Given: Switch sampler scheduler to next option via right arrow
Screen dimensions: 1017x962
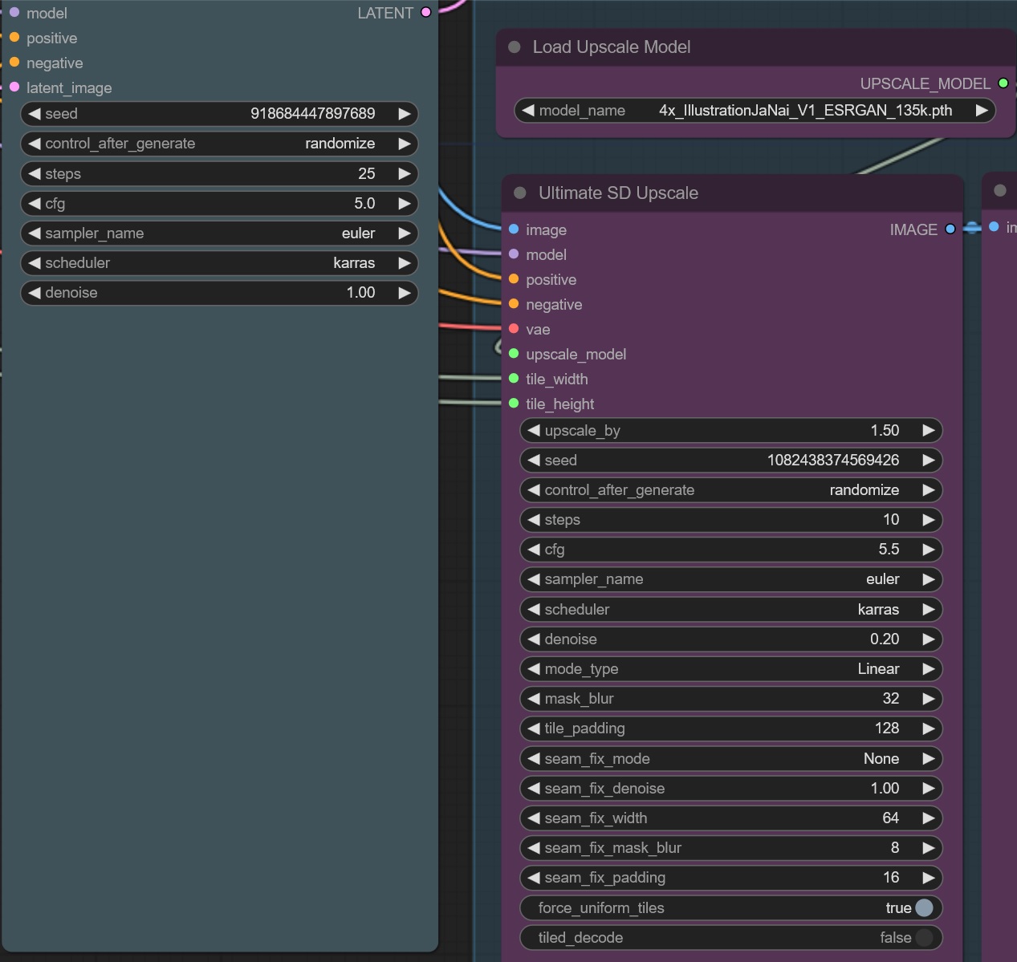Looking at the screenshot, I should click(x=405, y=263).
